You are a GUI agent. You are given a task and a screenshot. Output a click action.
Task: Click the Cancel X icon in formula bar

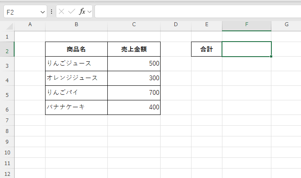click(x=61, y=12)
